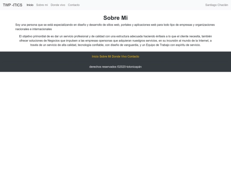Follow the footer Inicio link
The height and width of the screenshot is (173, 231).
tap(95, 56)
